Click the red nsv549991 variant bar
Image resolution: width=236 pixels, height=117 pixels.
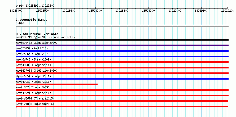[122, 96]
